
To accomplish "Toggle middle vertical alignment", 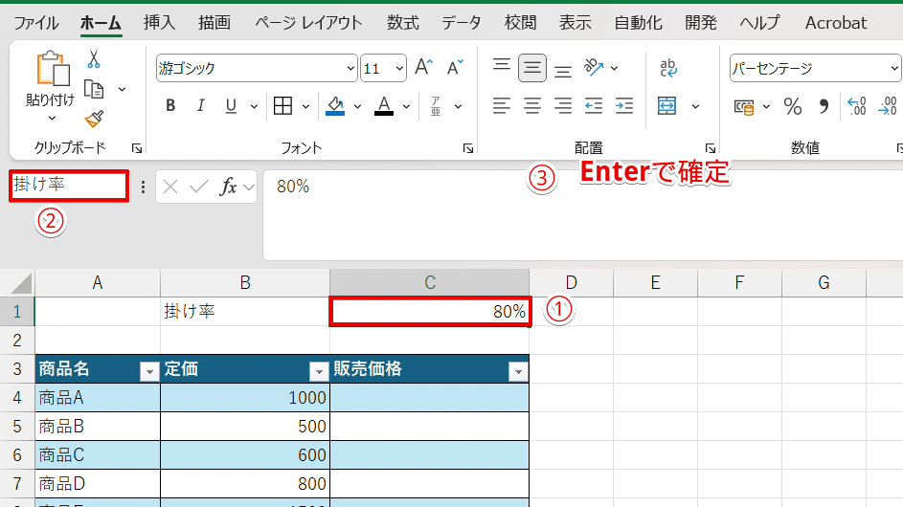I will [x=532, y=68].
